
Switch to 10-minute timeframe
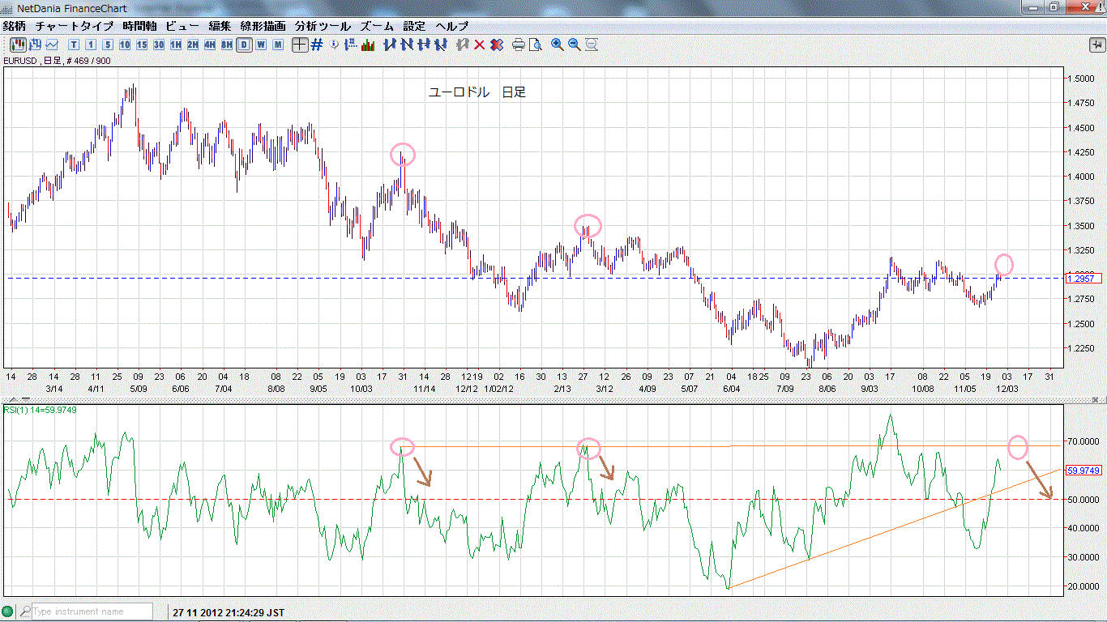[126, 45]
